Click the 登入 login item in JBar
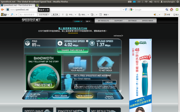 [x=176, y=15]
